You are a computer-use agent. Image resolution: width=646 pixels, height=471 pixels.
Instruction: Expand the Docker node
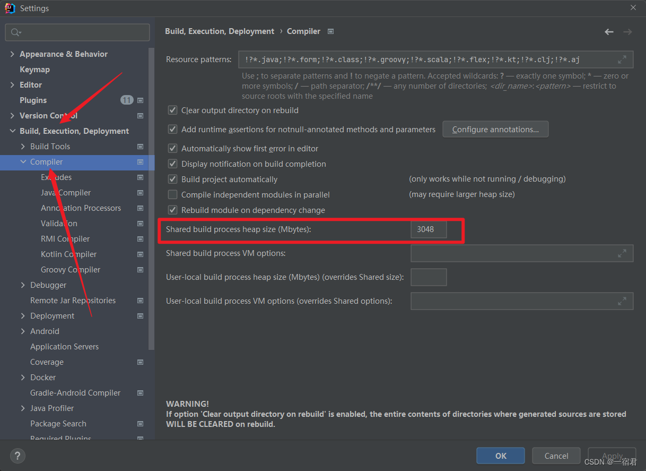tap(23, 378)
